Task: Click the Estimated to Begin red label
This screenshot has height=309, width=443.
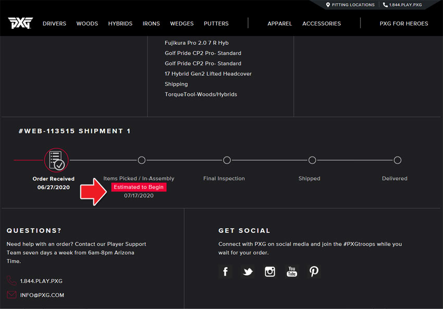Action: click(x=139, y=187)
